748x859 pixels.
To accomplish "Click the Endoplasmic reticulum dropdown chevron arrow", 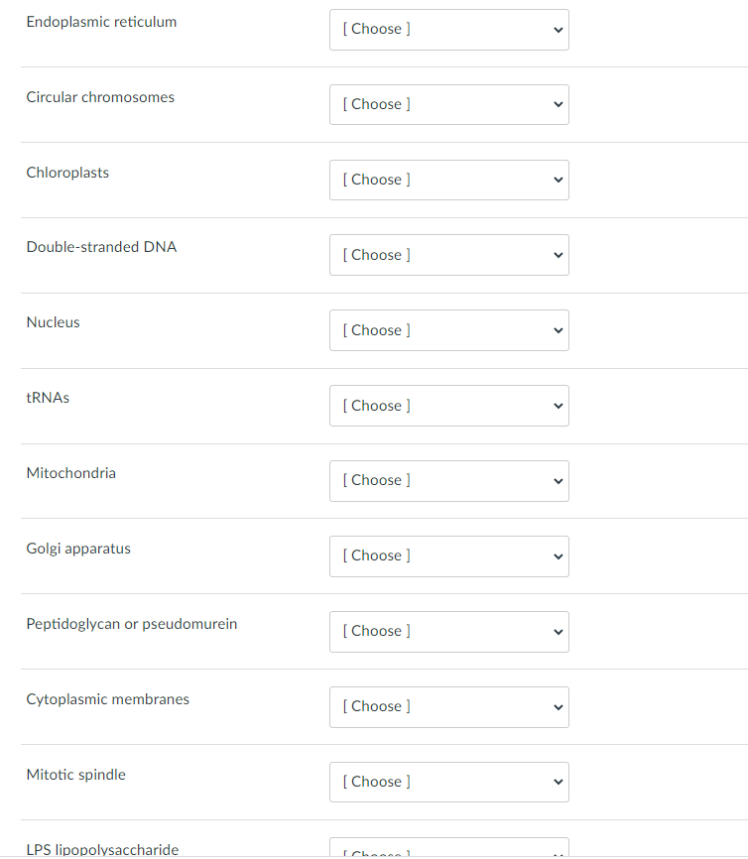I will 558,30.
